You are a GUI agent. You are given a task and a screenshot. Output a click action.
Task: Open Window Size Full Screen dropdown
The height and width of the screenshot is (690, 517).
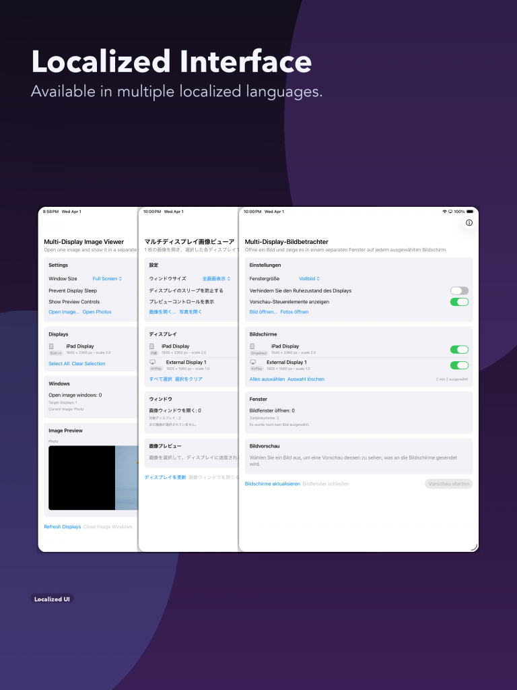pyautogui.click(x=107, y=278)
